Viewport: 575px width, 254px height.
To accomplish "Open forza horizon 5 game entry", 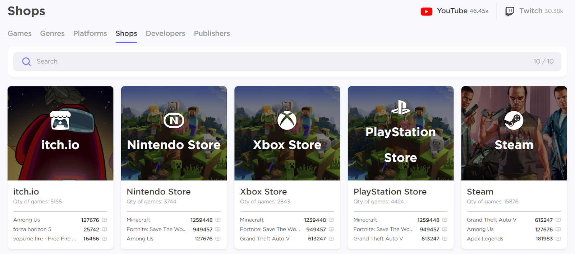I will point(32,229).
